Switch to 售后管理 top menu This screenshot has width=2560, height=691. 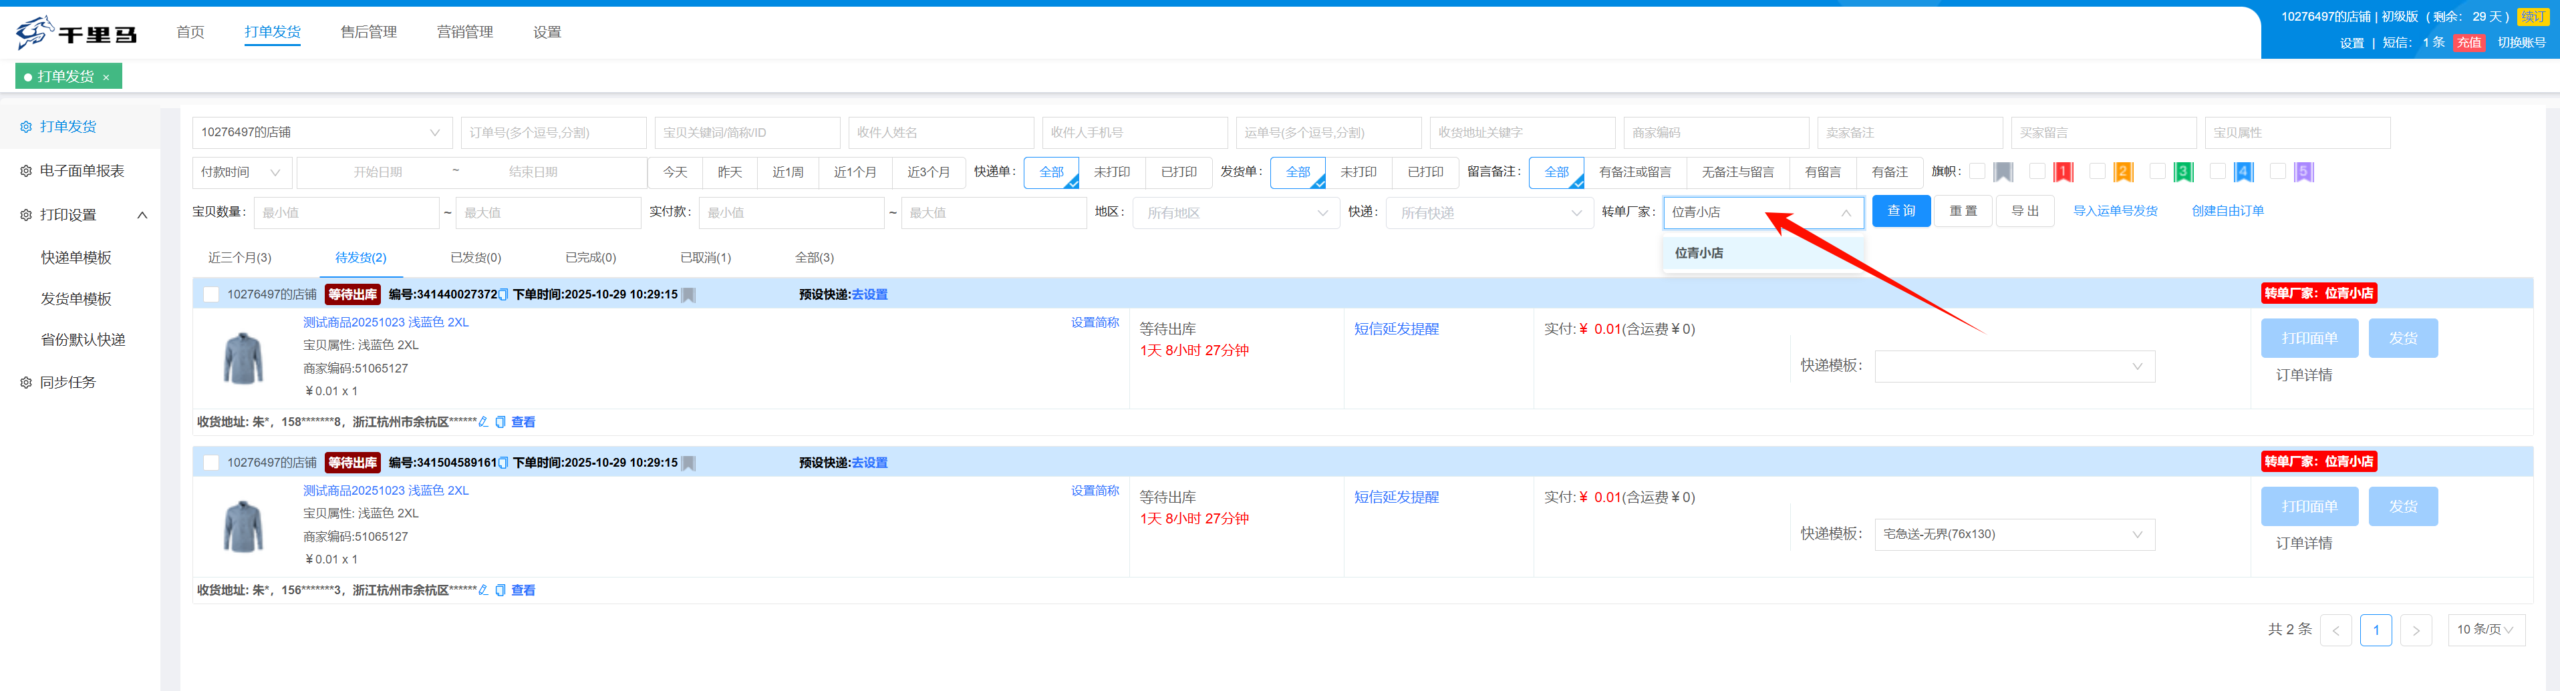pyautogui.click(x=368, y=33)
